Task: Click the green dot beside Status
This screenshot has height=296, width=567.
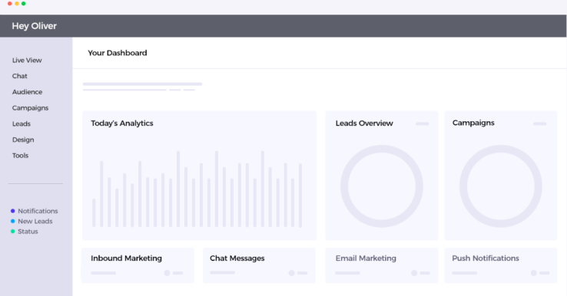Action: click(12, 232)
